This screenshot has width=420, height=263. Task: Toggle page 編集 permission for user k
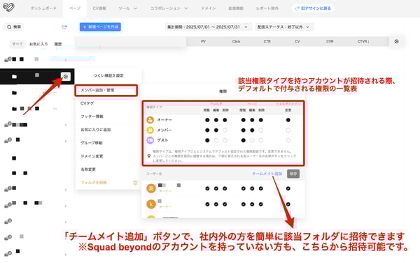pyautogui.click(x=252, y=204)
